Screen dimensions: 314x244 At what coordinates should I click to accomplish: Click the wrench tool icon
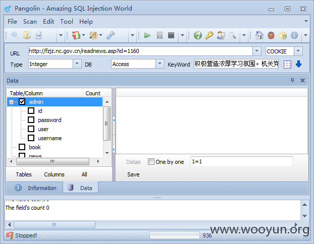tap(111, 35)
